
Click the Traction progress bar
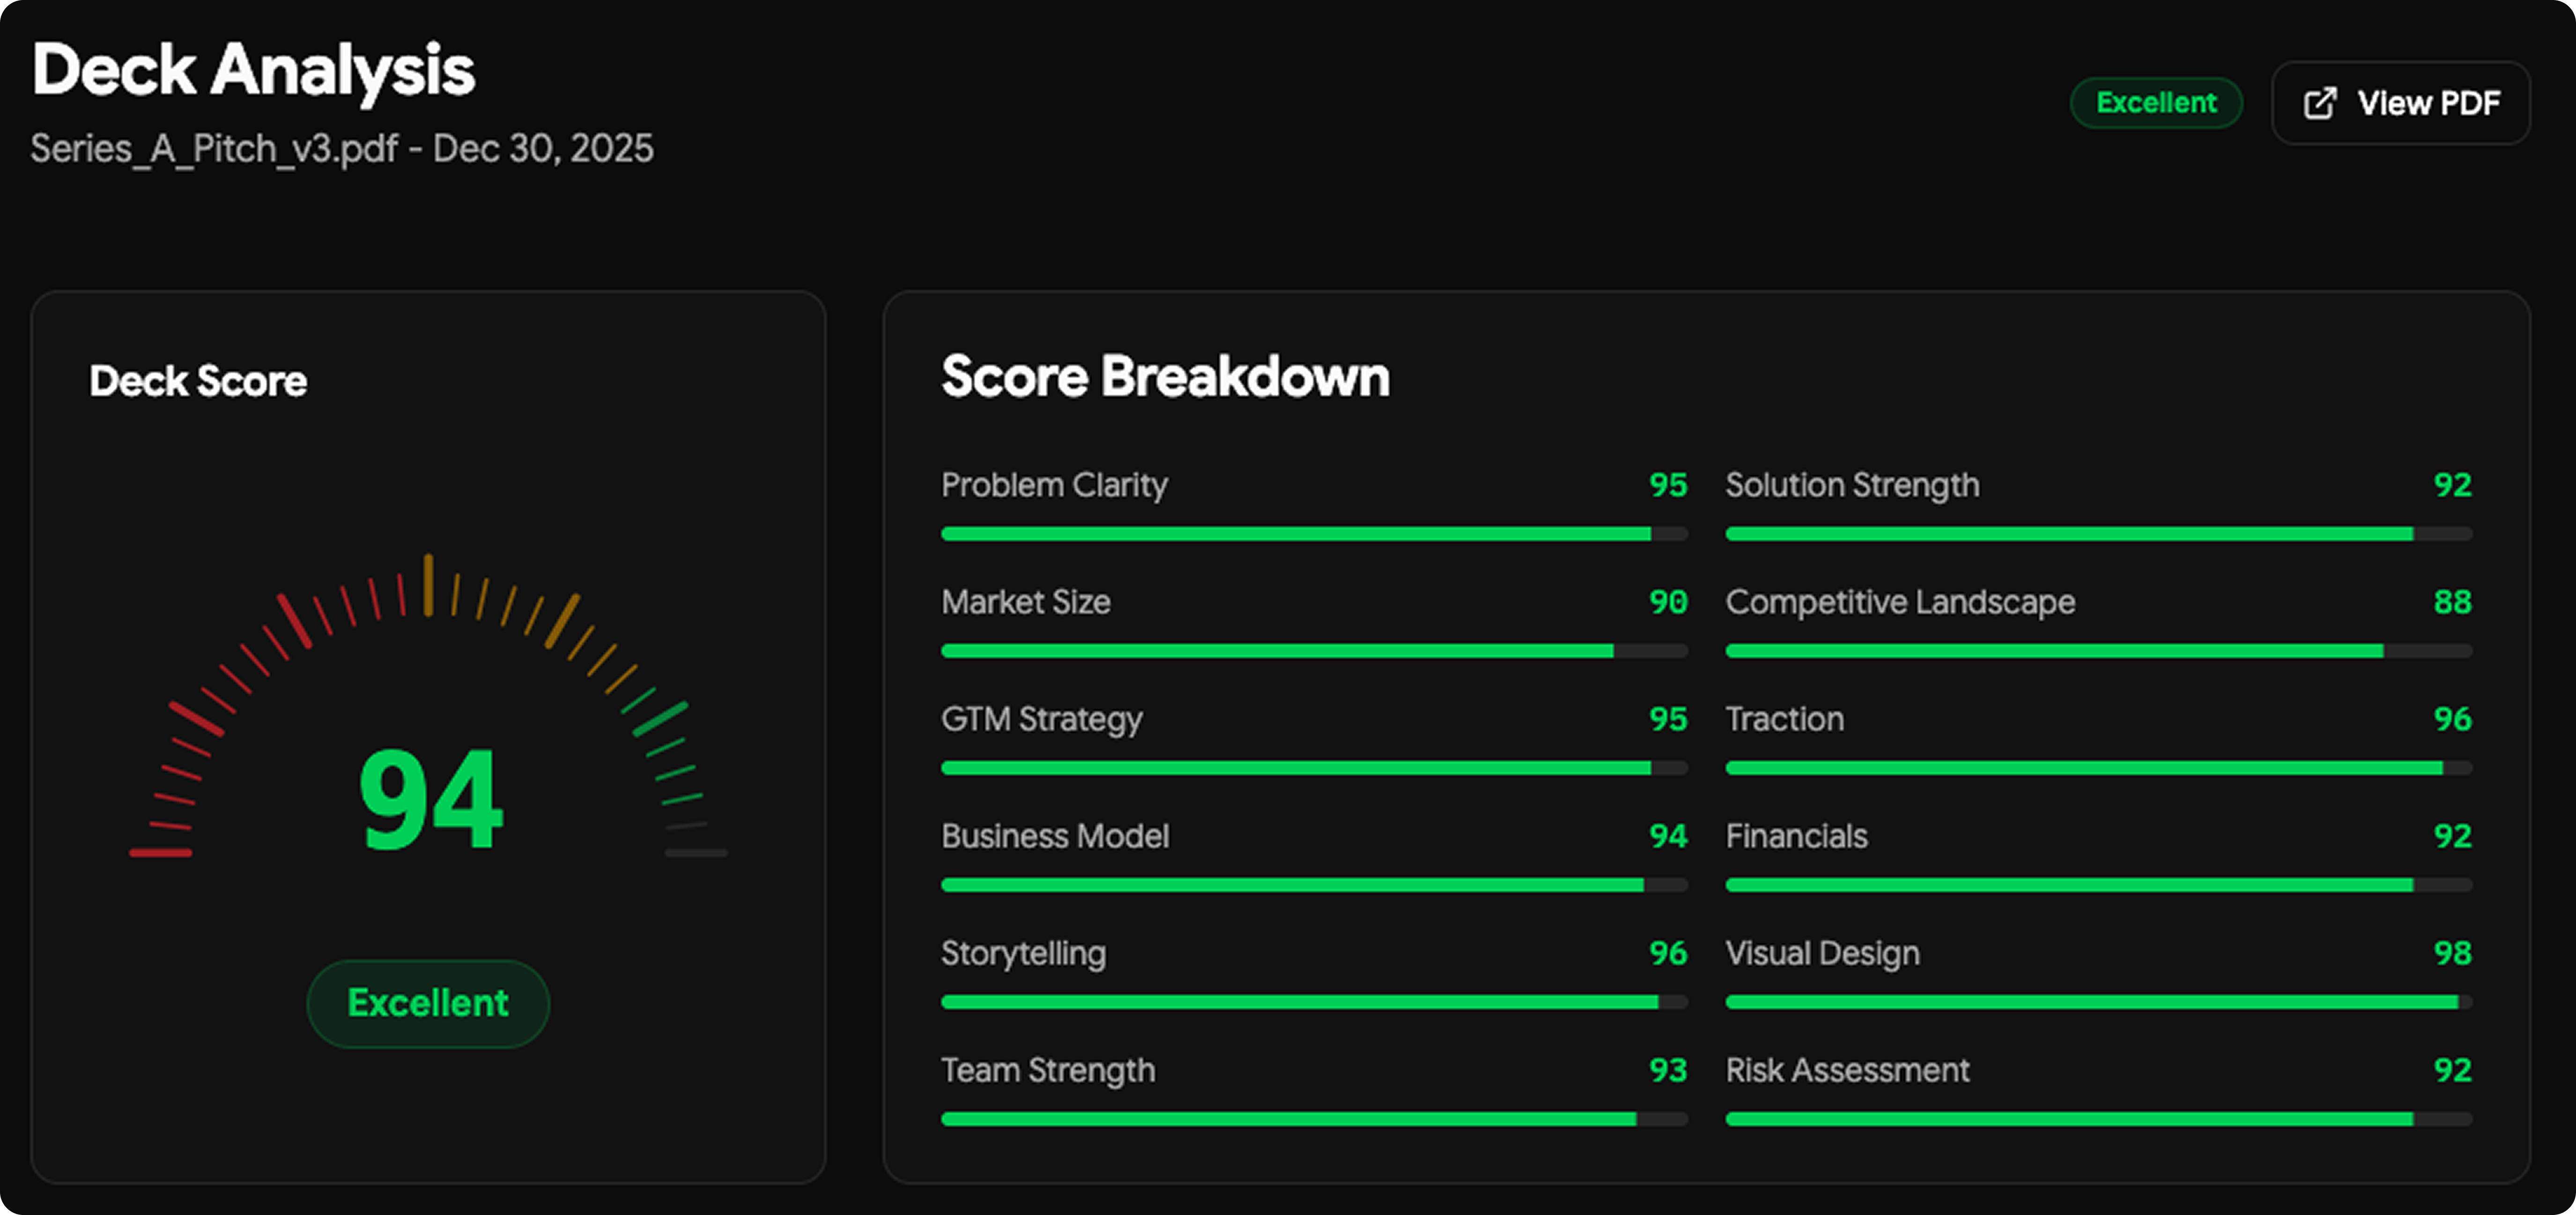(x=2098, y=768)
